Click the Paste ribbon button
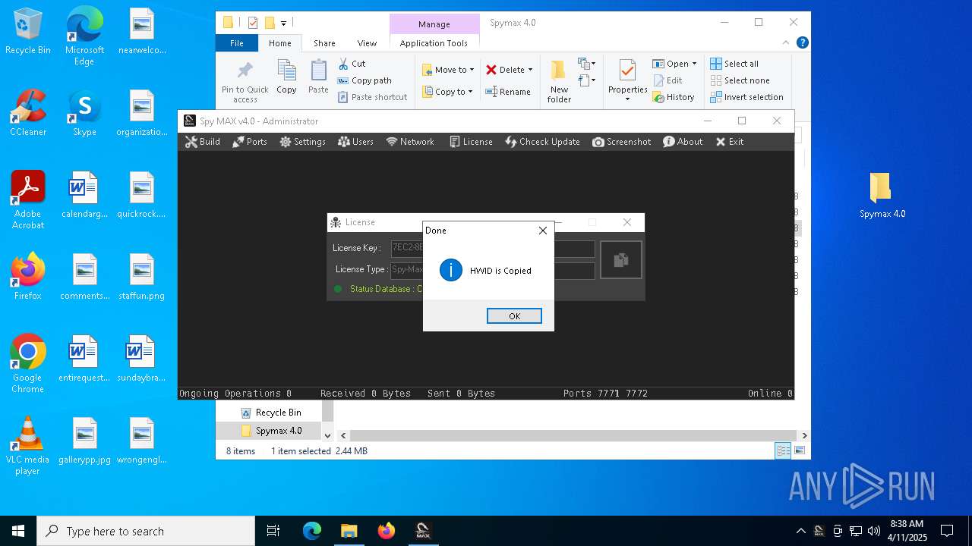This screenshot has width=972, height=546. coord(318,77)
